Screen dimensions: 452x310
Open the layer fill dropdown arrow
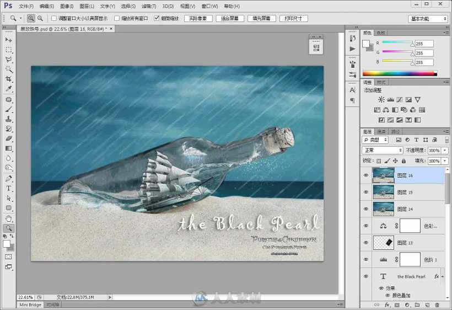coord(445,161)
